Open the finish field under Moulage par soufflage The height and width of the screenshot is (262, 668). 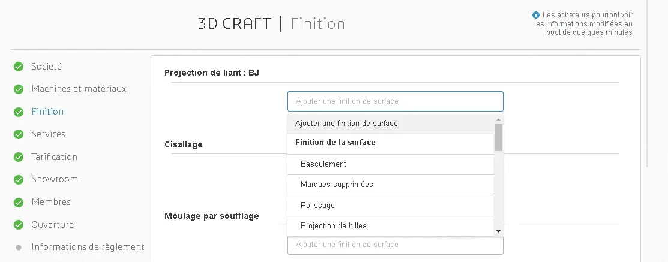coord(396,245)
